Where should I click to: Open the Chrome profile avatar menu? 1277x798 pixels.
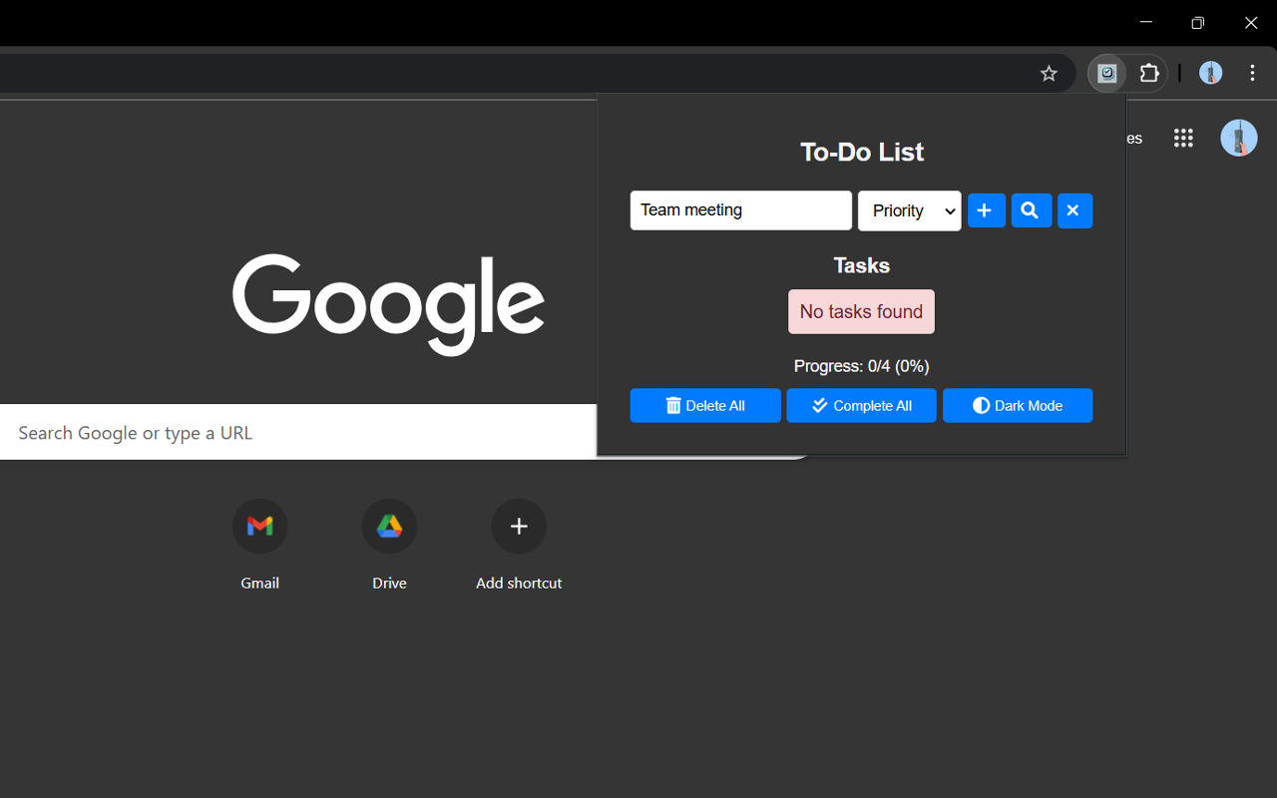click(1210, 73)
